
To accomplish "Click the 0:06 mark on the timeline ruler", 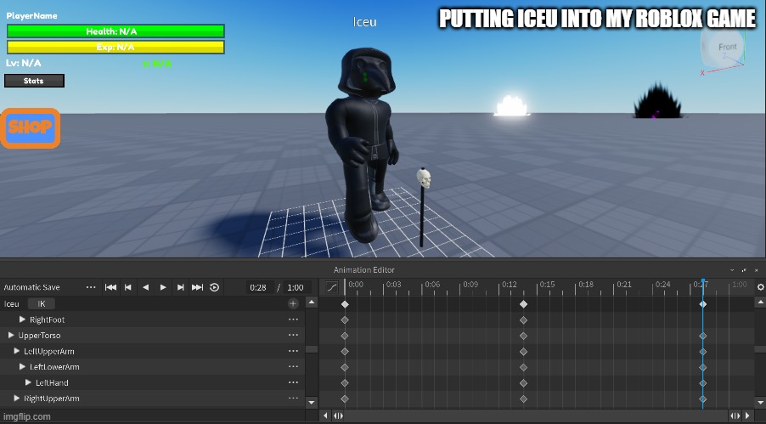I will coord(432,284).
